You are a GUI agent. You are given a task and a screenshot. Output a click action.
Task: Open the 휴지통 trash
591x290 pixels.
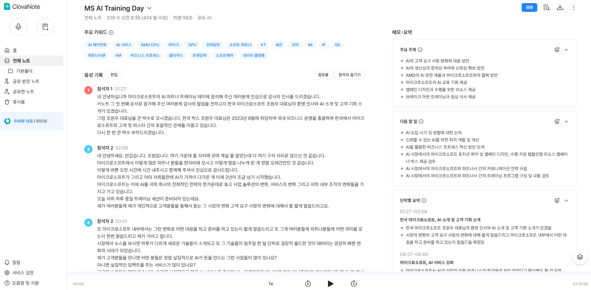(15, 102)
